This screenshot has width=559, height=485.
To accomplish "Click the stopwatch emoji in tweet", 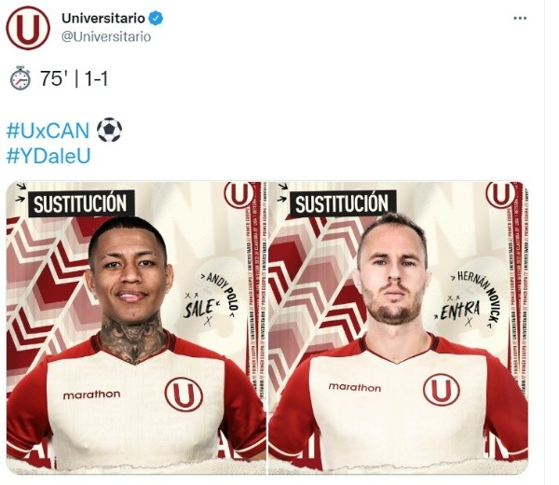I will pyautogui.click(x=20, y=78).
